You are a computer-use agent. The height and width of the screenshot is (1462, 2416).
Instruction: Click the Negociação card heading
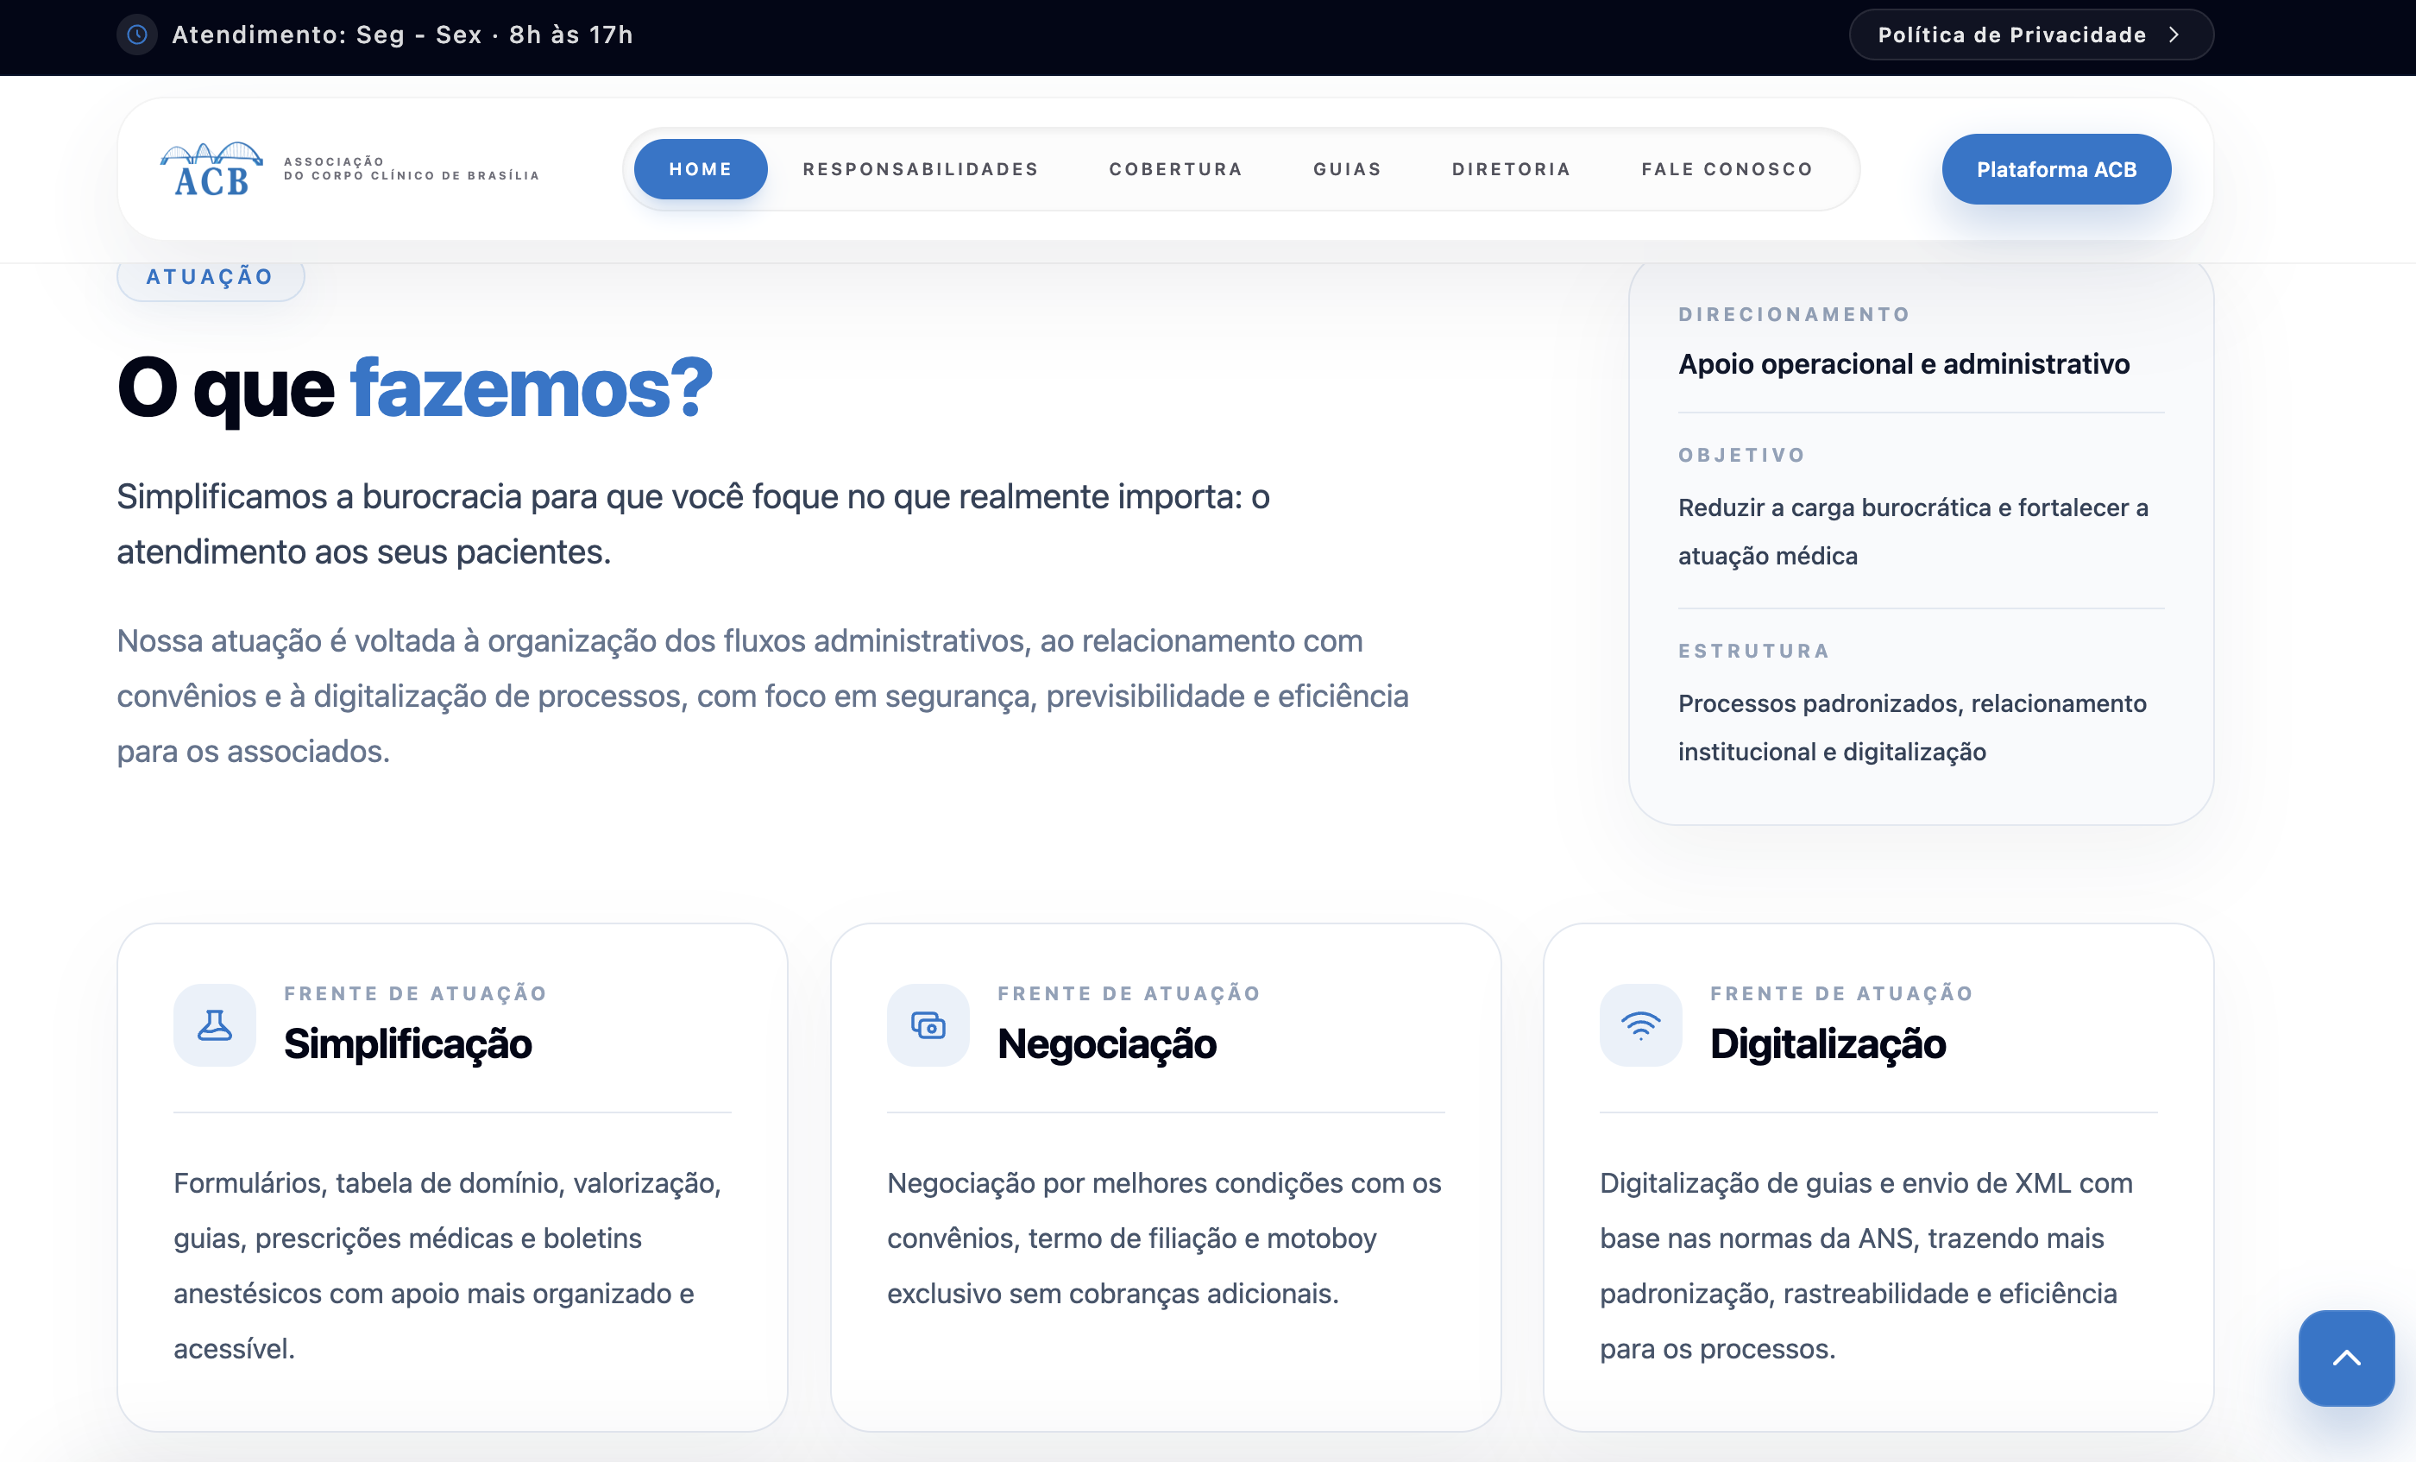(x=1107, y=1044)
